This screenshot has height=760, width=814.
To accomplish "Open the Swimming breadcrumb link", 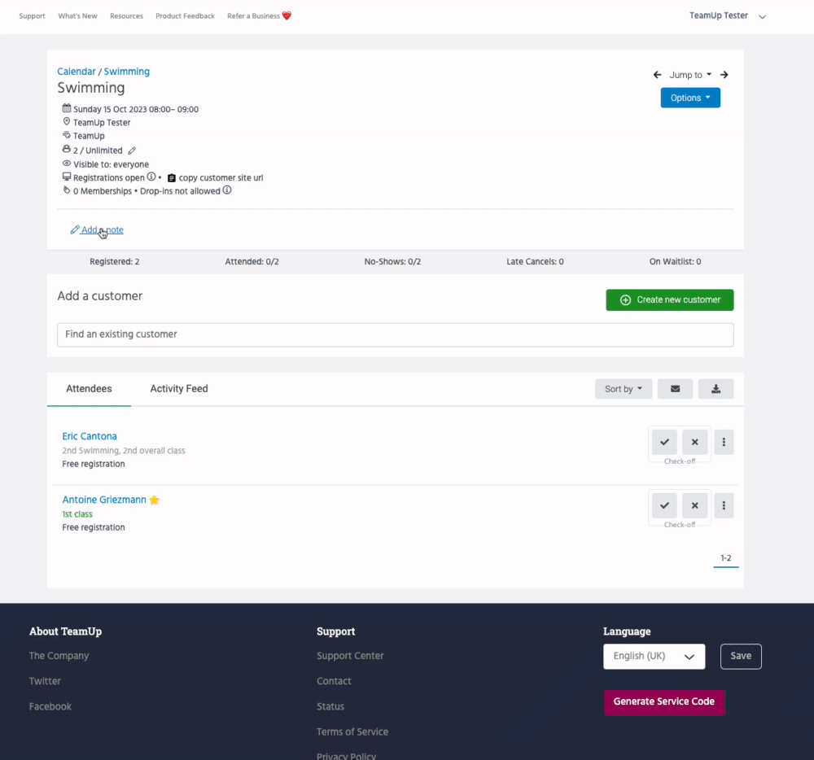I will tap(127, 71).
